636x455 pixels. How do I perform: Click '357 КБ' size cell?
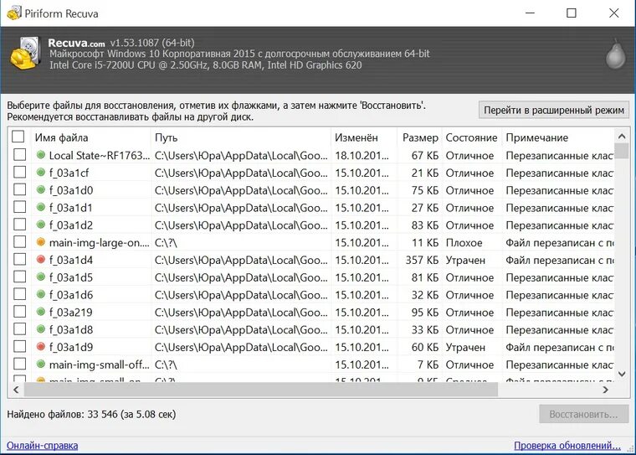(422, 260)
